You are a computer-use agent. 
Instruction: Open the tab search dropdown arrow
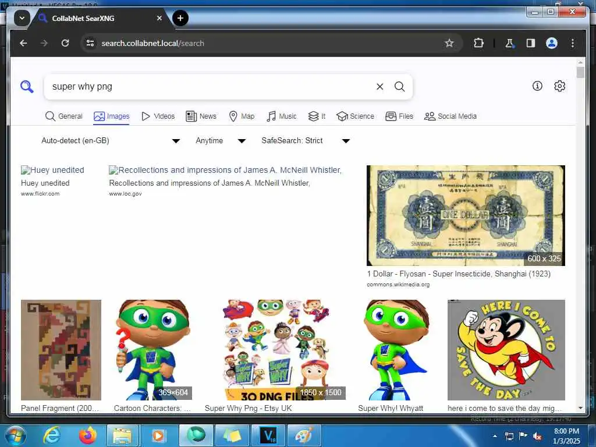(22, 18)
